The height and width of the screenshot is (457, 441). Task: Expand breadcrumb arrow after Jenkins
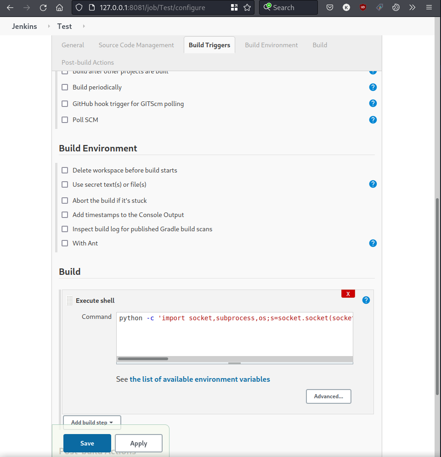(49, 26)
